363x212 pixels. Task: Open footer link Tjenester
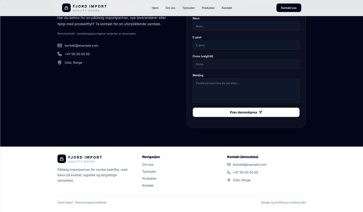149,172
